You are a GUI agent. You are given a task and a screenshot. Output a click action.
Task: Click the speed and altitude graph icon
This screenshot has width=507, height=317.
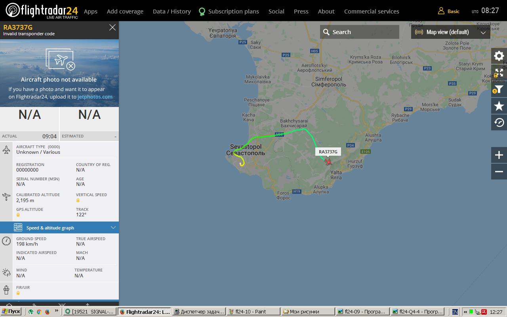pyautogui.click(x=18, y=227)
